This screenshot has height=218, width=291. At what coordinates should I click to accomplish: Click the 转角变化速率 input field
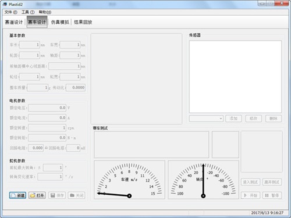click(x=50, y=177)
